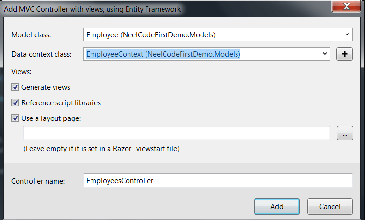Expand the Data context class dropdown arrow
This screenshot has height=220, width=365.
click(325, 54)
